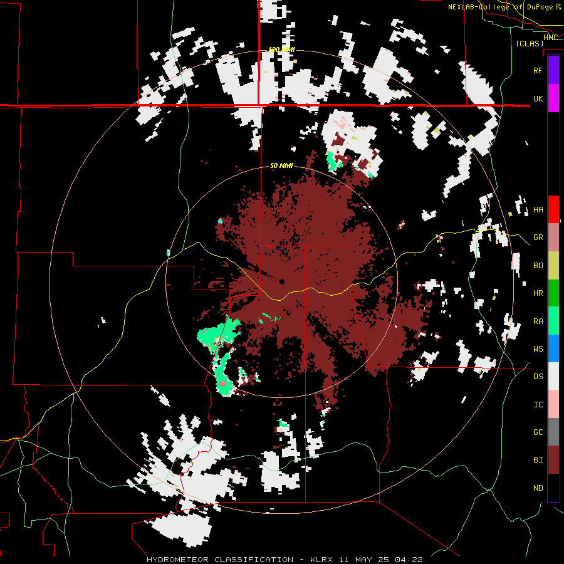Click the 'BI' legend label
Image resolution: width=564 pixels, height=564 pixels.
click(538, 460)
